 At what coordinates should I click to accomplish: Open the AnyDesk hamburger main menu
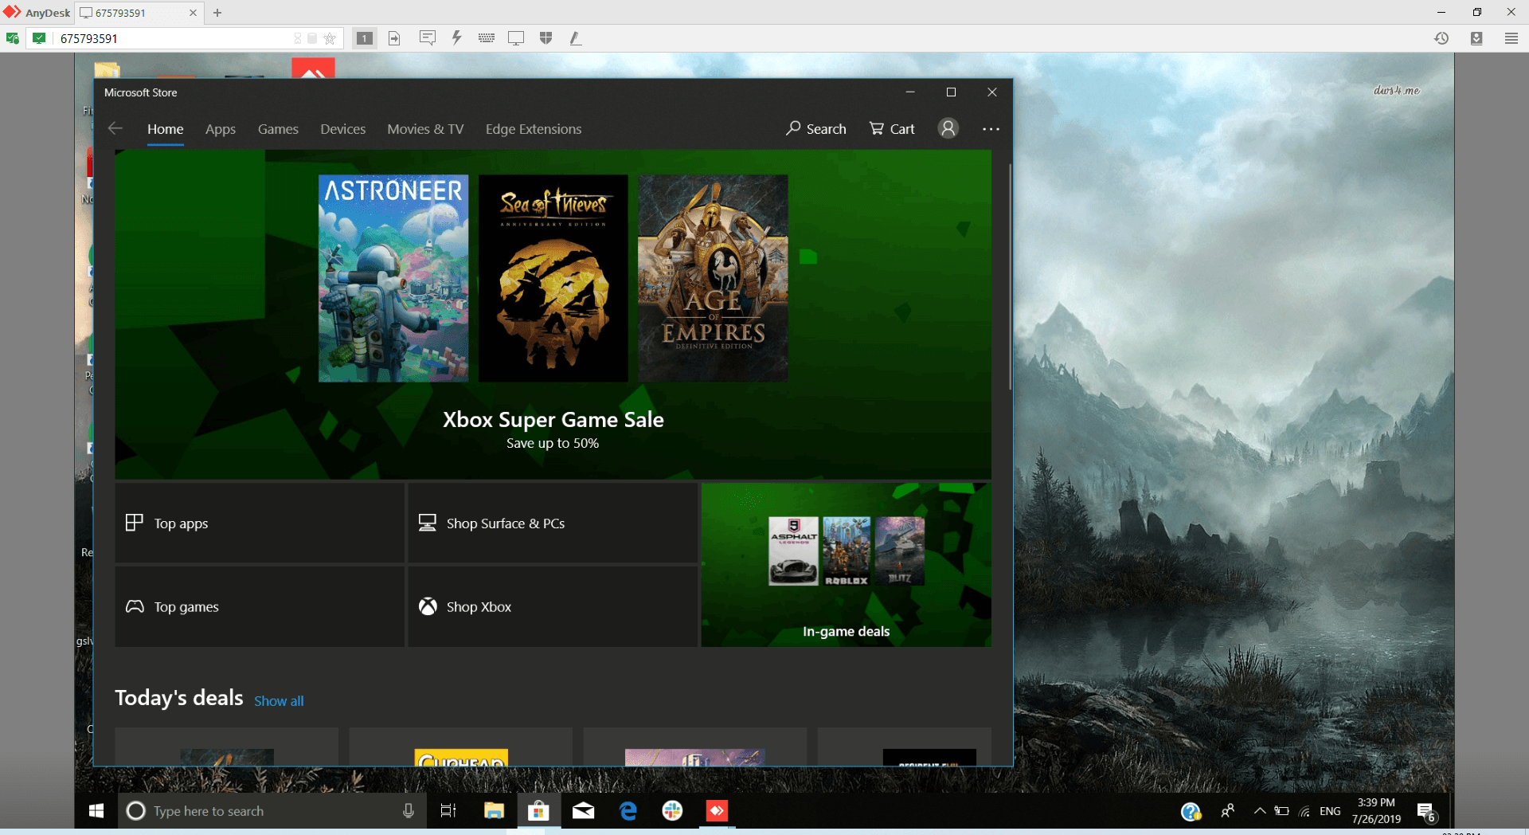click(1511, 38)
